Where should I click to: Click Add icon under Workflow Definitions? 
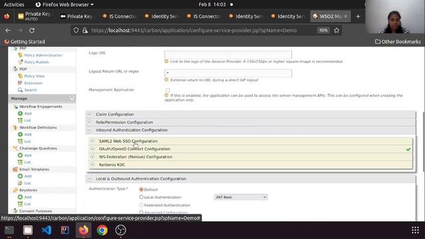point(21,134)
